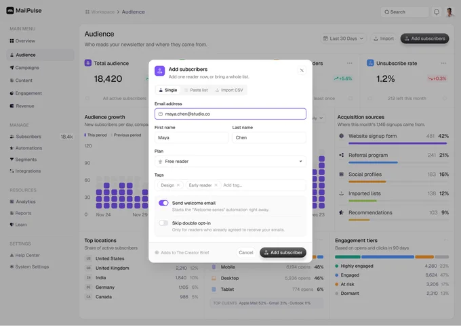The image size is (461, 326).
Task: Go to Overview in the sidebar
Action: click(x=40, y=41)
